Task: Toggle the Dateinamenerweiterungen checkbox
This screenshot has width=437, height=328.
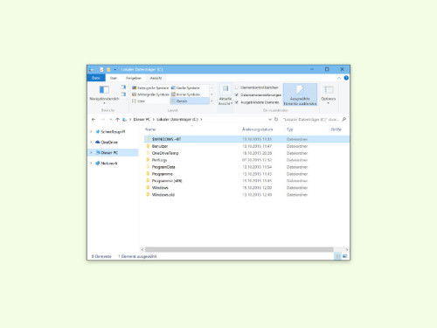Action: click(x=237, y=94)
